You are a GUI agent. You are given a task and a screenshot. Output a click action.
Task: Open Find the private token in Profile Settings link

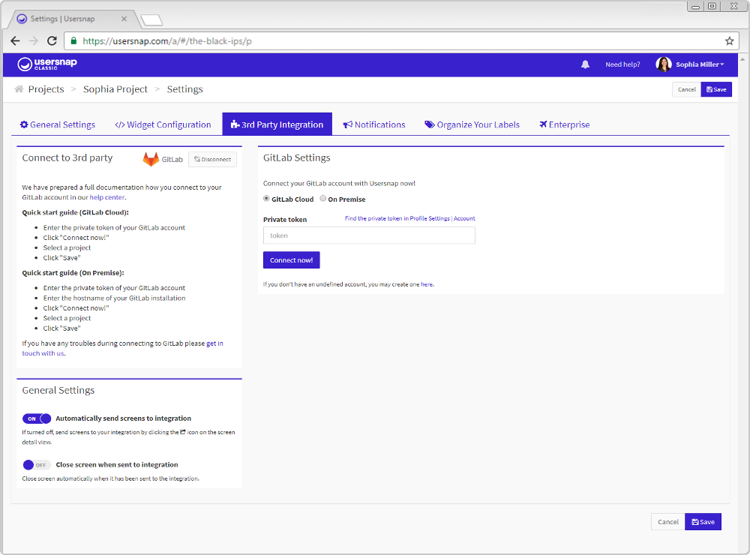410,218
